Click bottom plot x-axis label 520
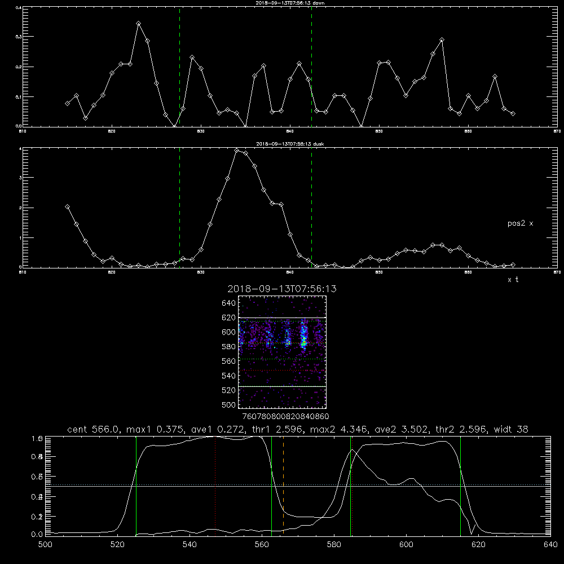Image resolution: width=564 pixels, height=564 pixels. click(117, 545)
